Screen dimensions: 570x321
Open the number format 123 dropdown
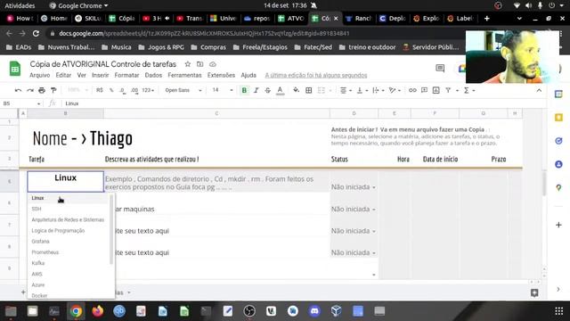148,90
